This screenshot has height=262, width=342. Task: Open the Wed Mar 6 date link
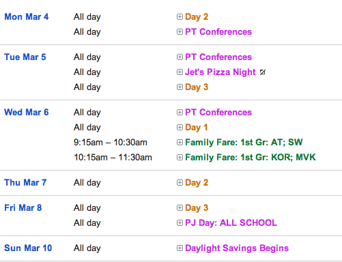(27, 113)
